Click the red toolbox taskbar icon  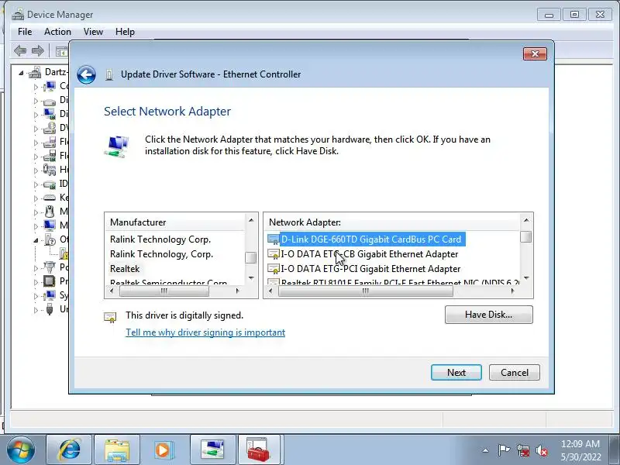point(259,450)
